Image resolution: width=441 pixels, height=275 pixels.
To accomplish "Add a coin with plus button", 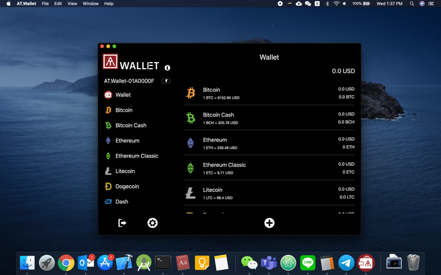I will pyautogui.click(x=269, y=223).
